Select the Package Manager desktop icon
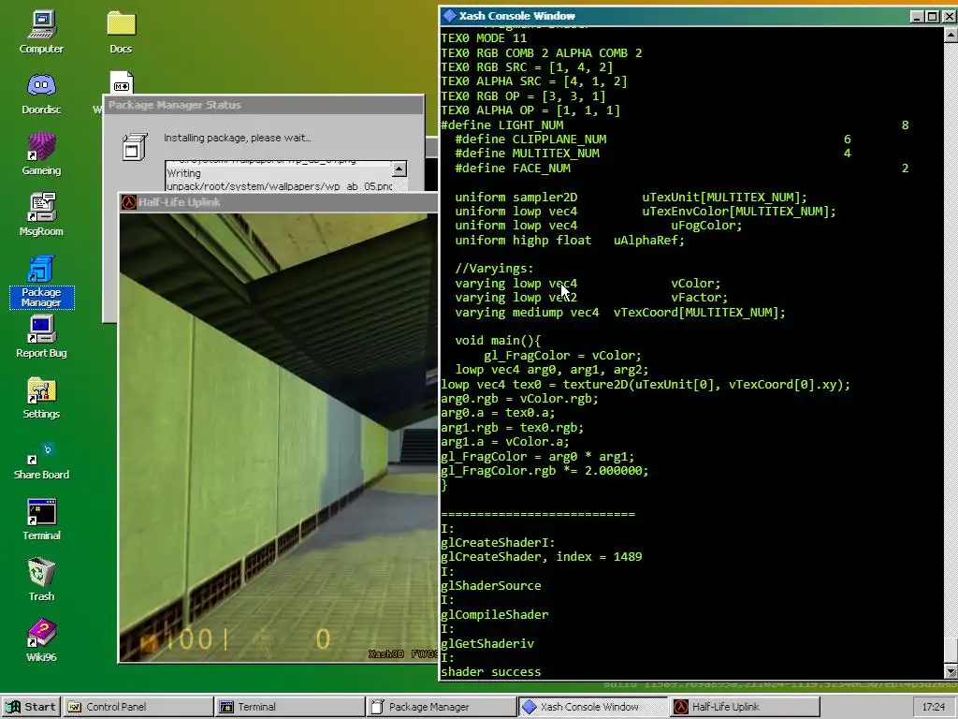958x719 pixels. (x=41, y=282)
